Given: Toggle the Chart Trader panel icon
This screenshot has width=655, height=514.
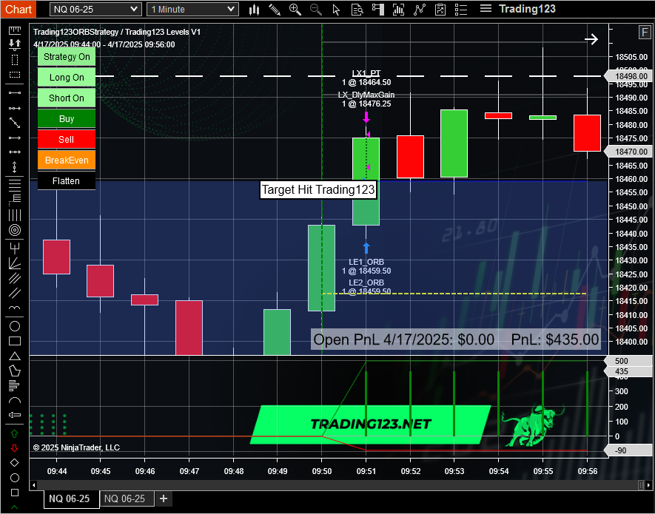Looking at the screenshot, I should [378, 10].
